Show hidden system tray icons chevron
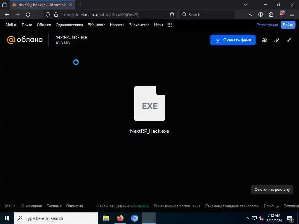This screenshot has width=299, height=224. 247,218
